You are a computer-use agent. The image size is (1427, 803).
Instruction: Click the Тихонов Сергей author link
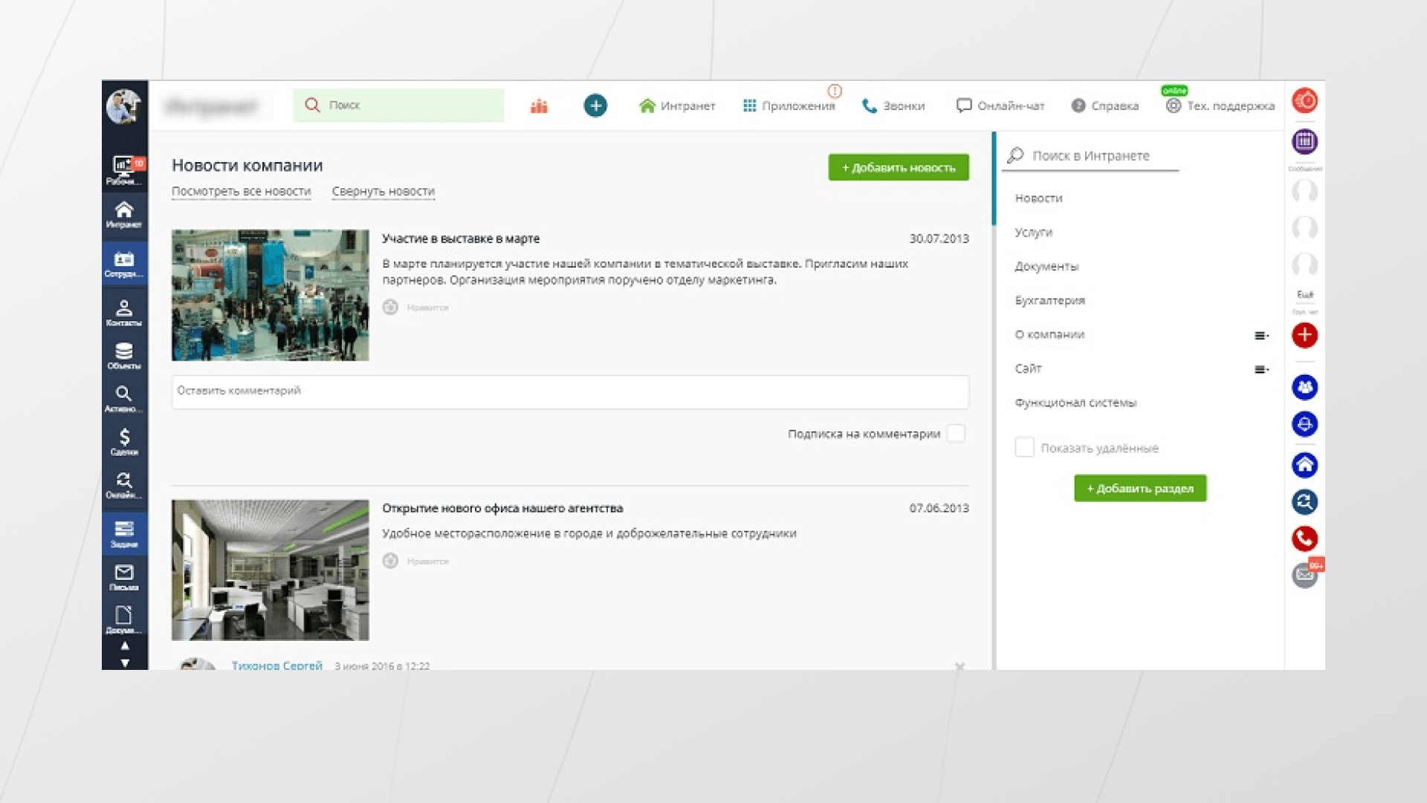click(276, 665)
